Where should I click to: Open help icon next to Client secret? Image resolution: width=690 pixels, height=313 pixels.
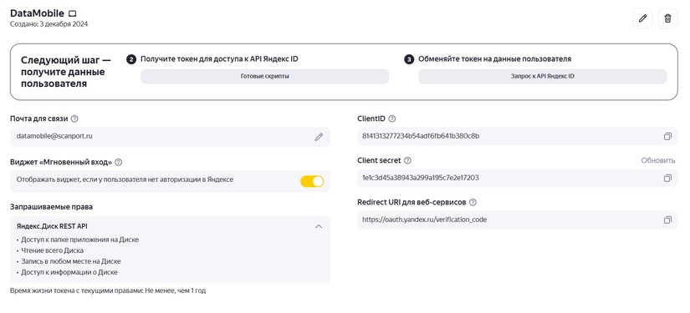[407, 160]
